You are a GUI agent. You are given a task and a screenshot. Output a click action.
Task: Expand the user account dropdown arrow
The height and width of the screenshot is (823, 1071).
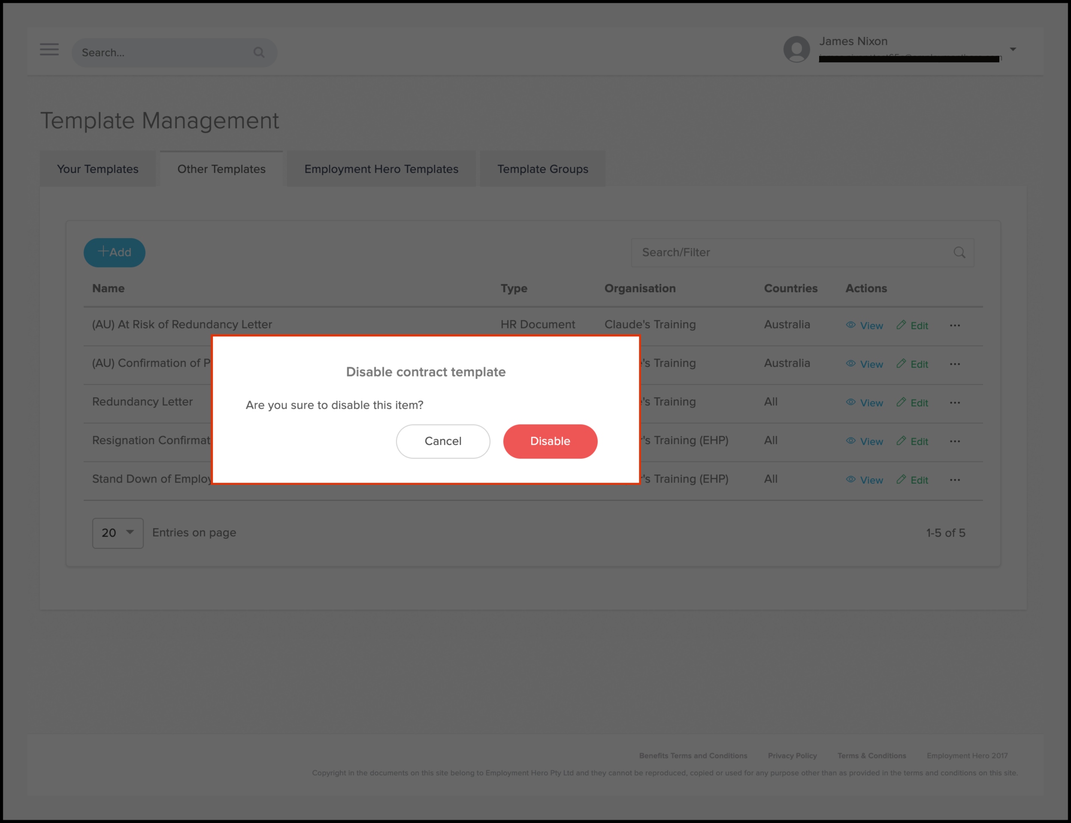(x=1013, y=49)
